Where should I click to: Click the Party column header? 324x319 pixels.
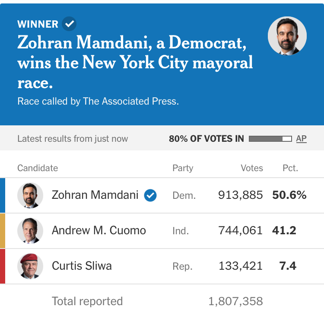coord(183,168)
